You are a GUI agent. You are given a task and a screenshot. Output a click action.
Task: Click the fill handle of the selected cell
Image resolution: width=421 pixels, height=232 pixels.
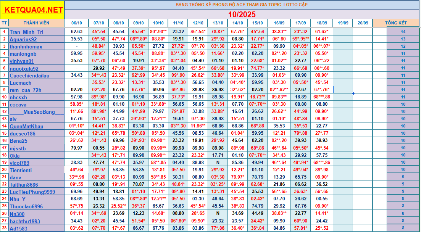353,93
